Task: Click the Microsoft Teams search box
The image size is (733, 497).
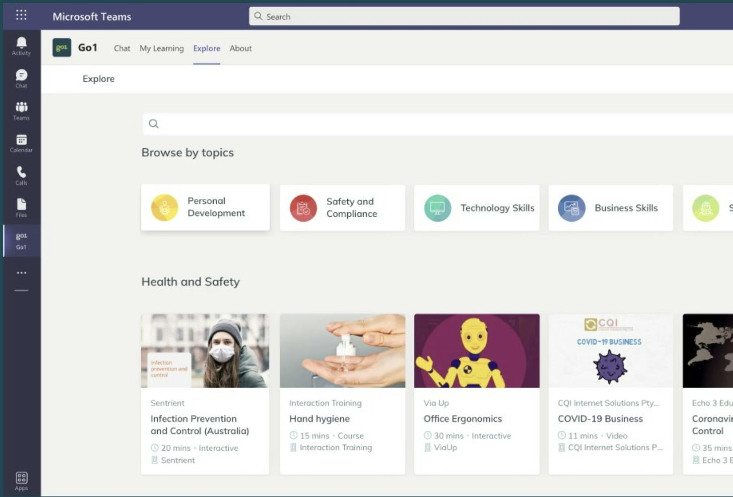Action: 464,16
